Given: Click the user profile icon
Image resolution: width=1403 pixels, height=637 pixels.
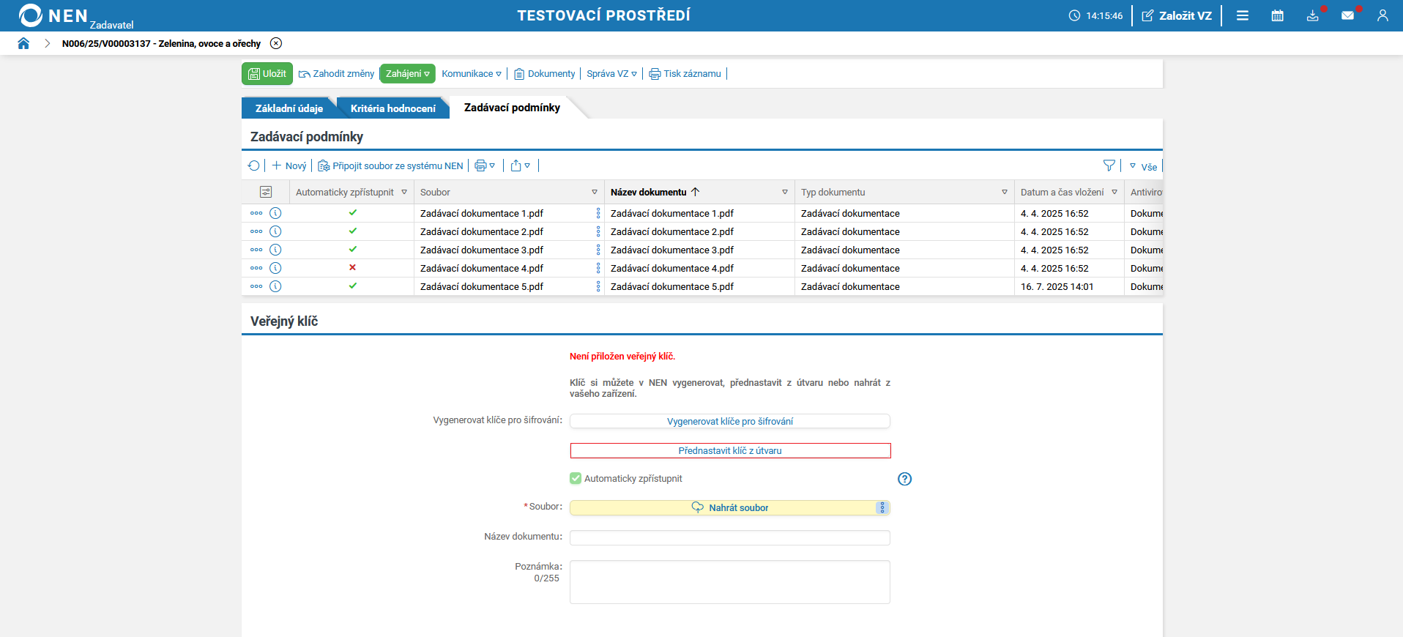Looking at the screenshot, I should tap(1382, 15).
